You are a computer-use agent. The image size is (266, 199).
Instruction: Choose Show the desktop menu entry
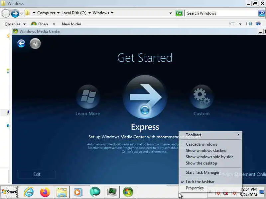pos(210,163)
